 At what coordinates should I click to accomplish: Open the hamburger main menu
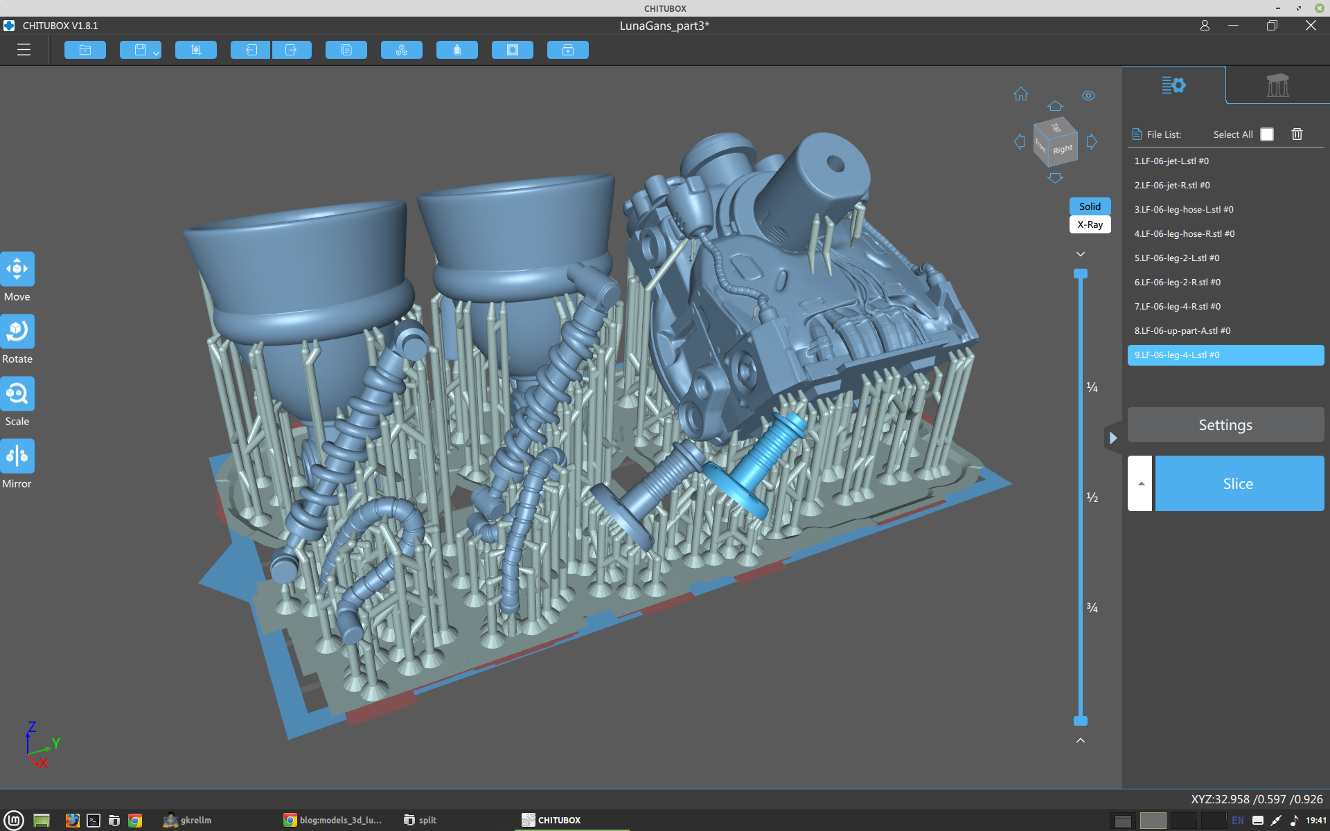(x=24, y=50)
